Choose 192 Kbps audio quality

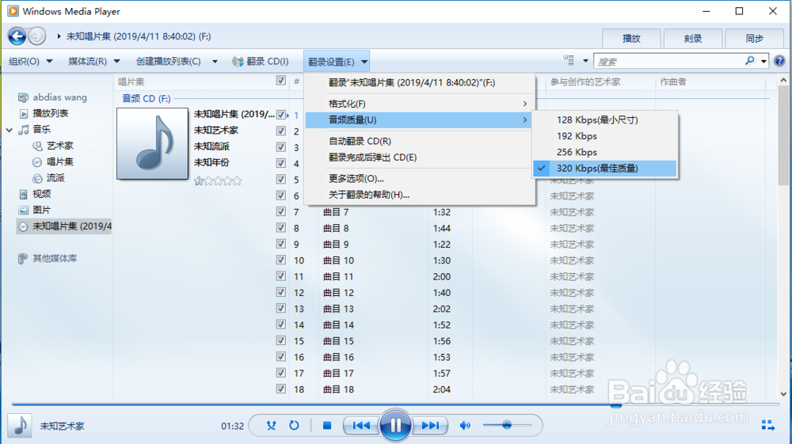click(x=605, y=135)
